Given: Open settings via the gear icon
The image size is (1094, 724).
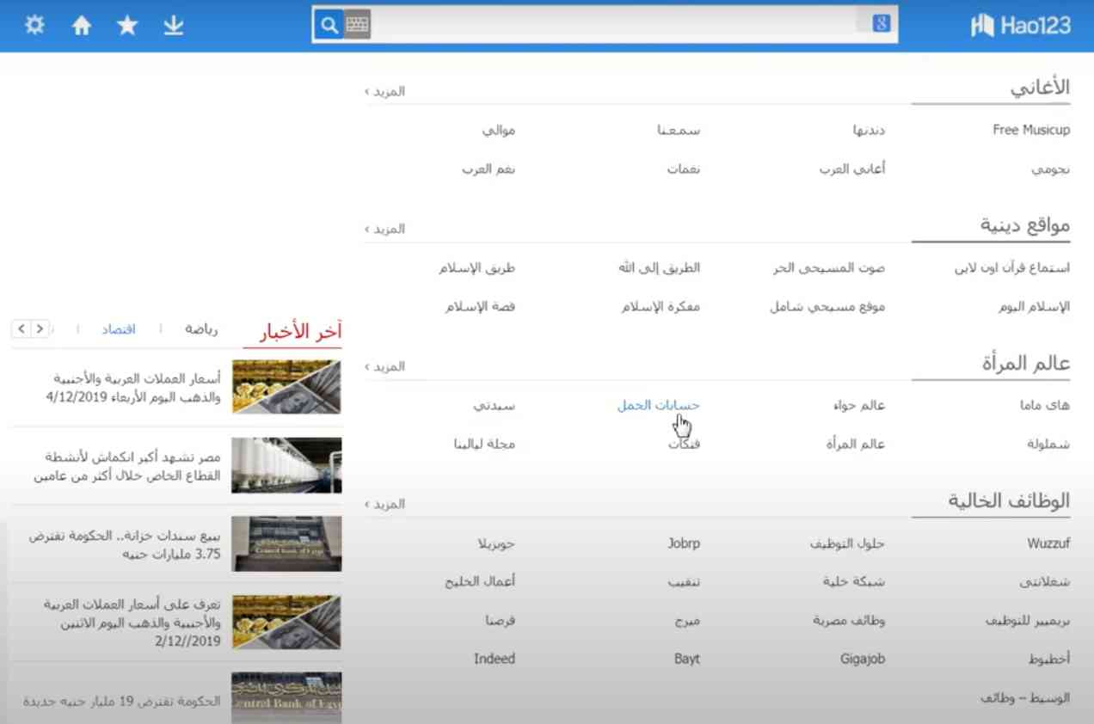Looking at the screenshot, I should [x=34, y=25].
